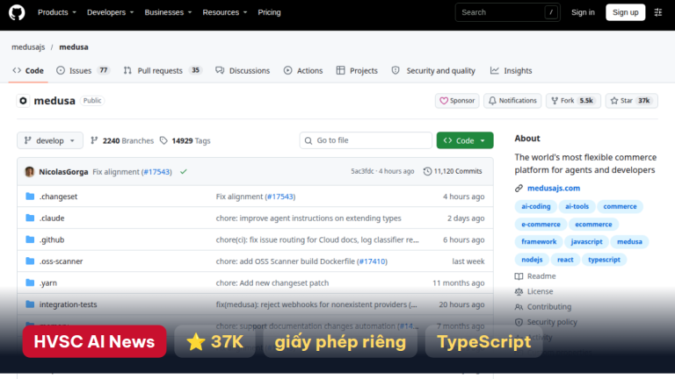Focus the header Search field
This screenshot has width=675, height=379.
pyautogui.click(x=507, y=12)
